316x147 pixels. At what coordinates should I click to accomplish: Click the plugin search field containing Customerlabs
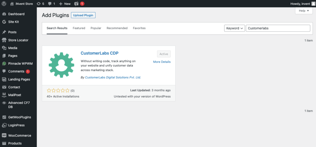[x=278, y=28]
